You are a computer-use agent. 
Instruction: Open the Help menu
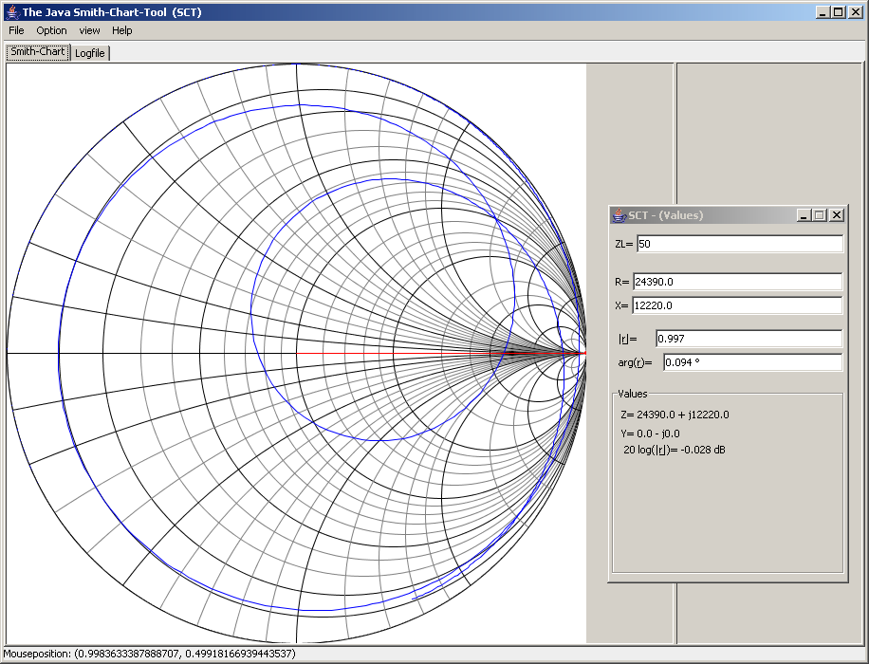coord(122,30)
